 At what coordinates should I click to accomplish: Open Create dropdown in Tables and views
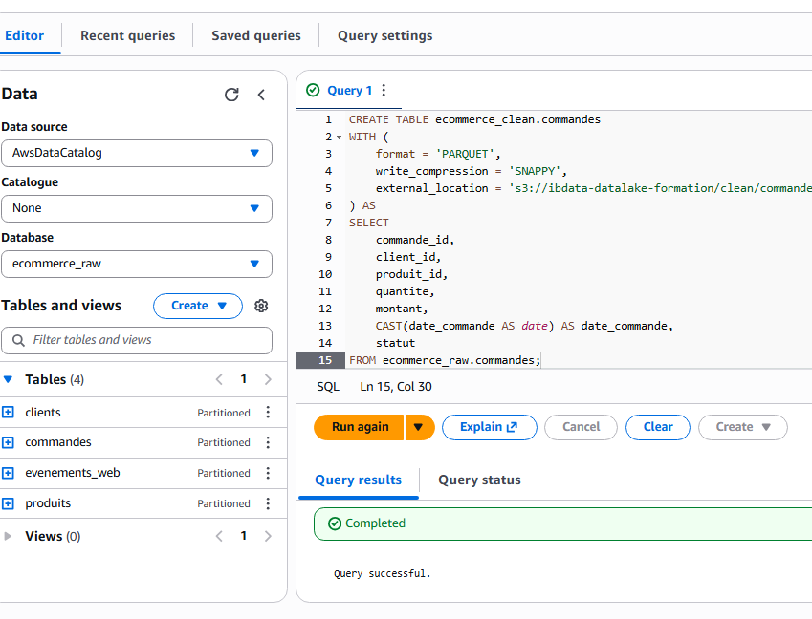[198, 306]
